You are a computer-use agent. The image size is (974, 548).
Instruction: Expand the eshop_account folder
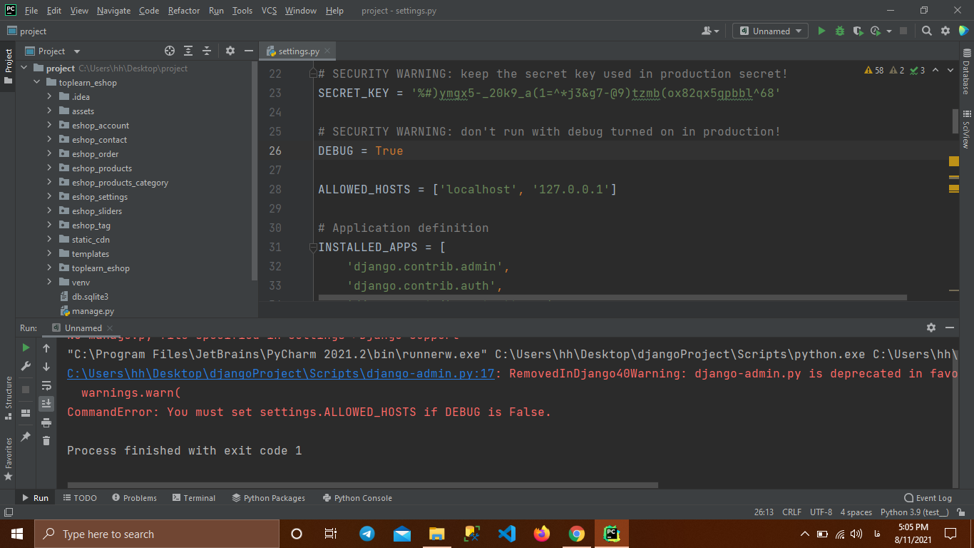click(49, 126)
